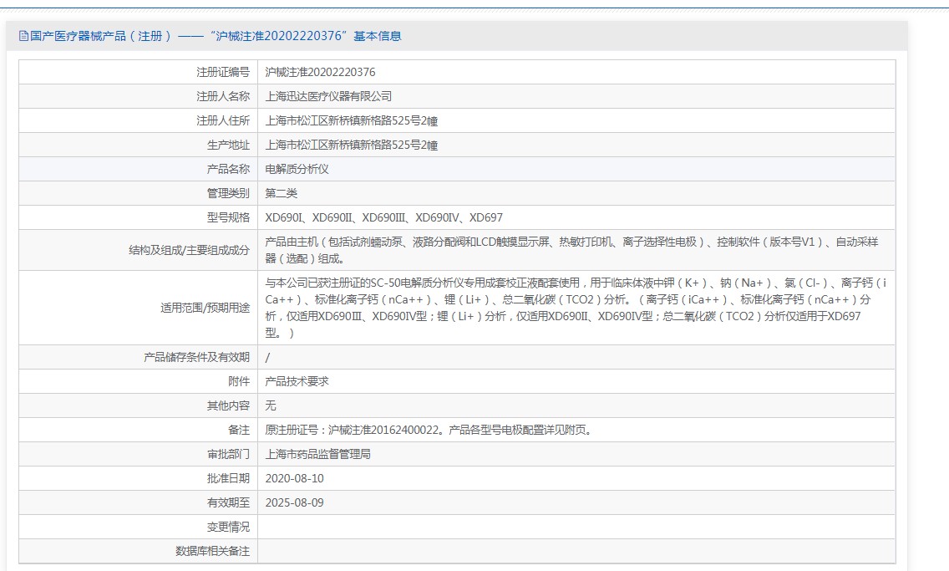Screen dimensions: 949x571
Task: Select the address value in the 注册人住所 row
Action: 352,120
